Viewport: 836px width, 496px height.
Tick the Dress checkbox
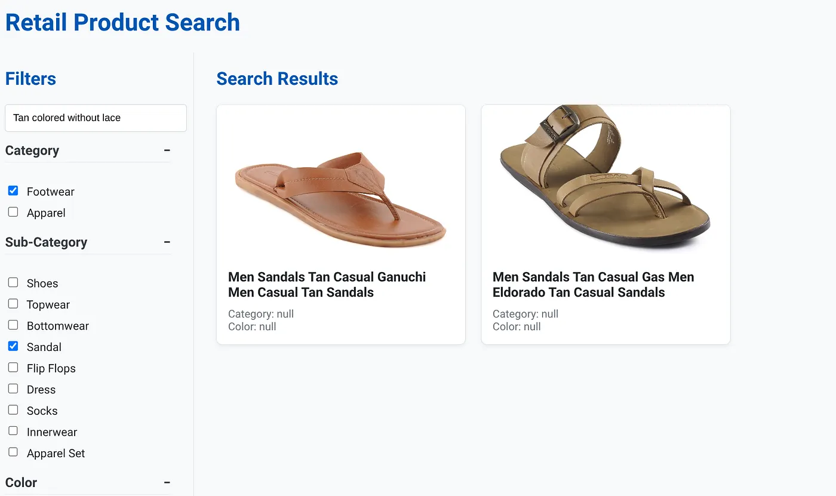[13, 389]
